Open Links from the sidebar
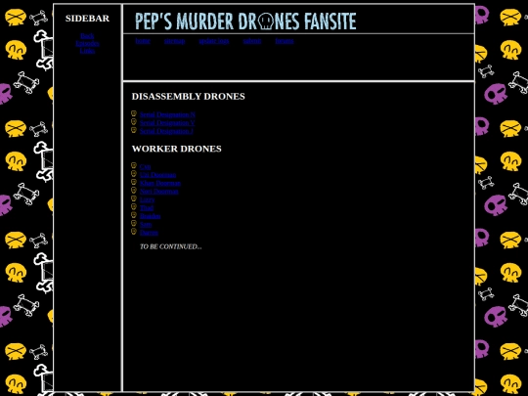 pos(87,51)
